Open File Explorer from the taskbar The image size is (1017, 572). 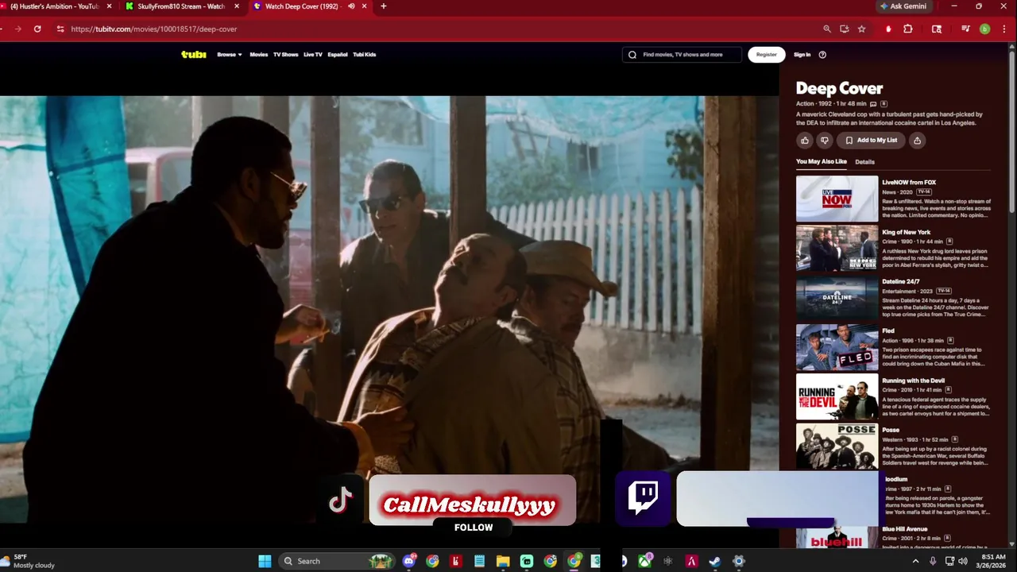pyautogui.click(x=503, y=561)
